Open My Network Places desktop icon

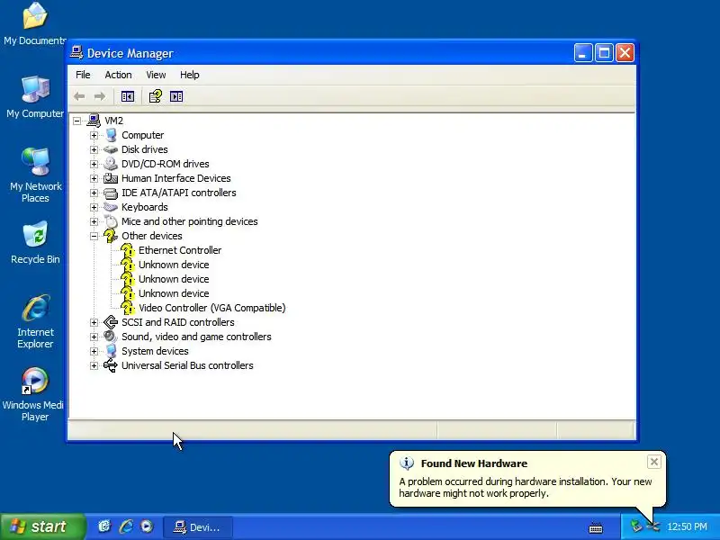pos(35,162)
